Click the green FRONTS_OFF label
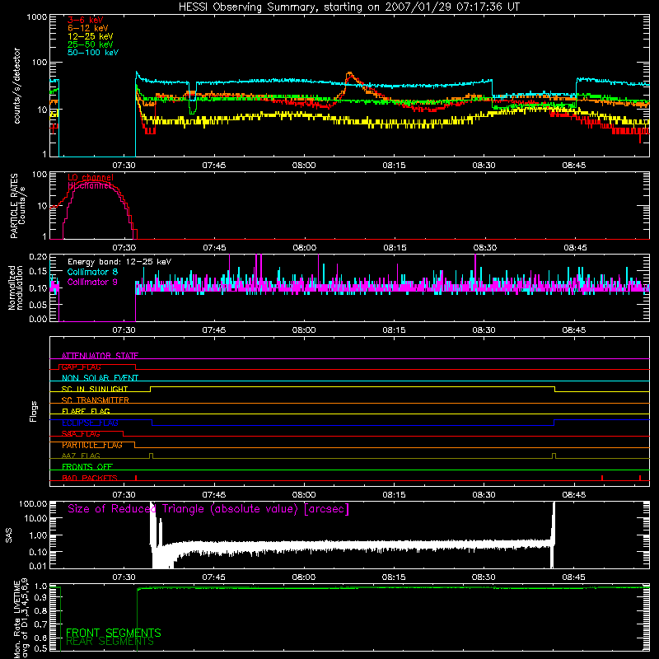The height and width of the screenshot is (659, 659). [87, 467]
